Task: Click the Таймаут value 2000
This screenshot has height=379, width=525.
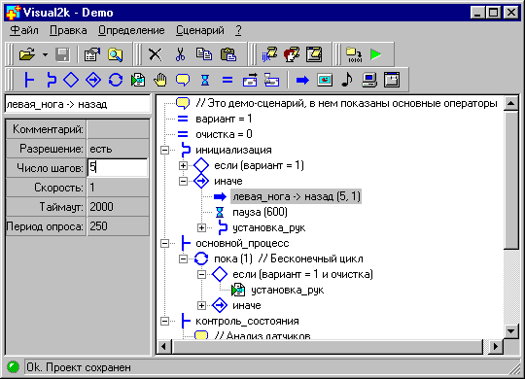Action: coord(118,207)
